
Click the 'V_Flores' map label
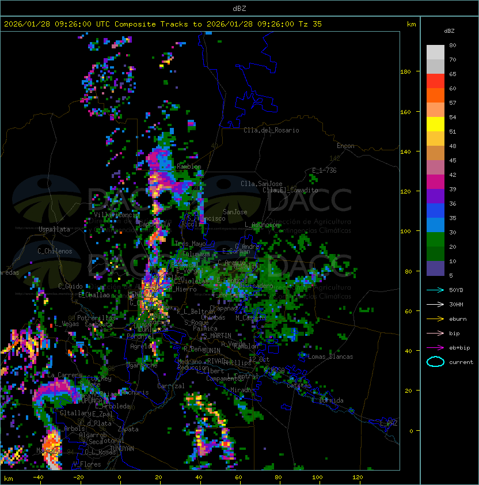tap(87, 464)
